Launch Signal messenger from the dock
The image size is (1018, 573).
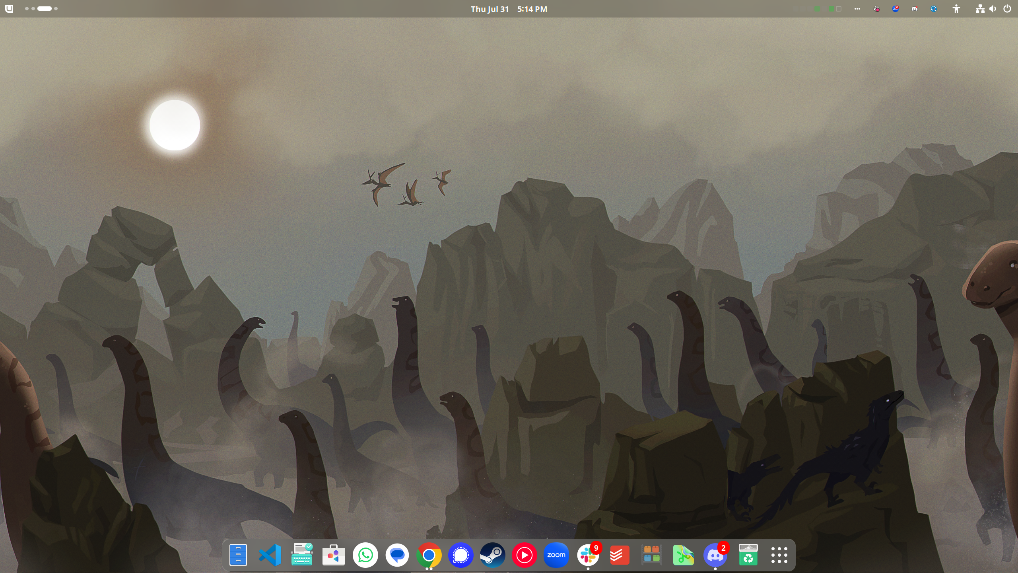[460, 555]
